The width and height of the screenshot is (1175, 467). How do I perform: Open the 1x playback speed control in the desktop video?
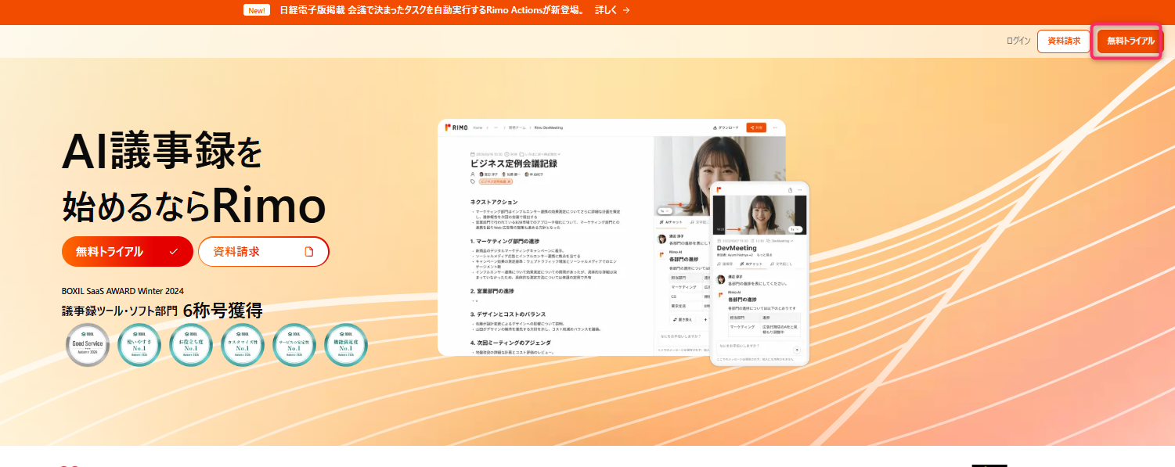point(665,211)
